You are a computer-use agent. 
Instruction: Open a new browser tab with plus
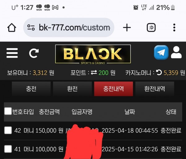pyautogui.click(x=127, y=27)
